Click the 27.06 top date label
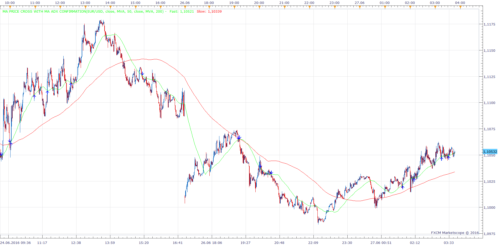This screenshot has width=500, height=246. [x=360, y=3]
